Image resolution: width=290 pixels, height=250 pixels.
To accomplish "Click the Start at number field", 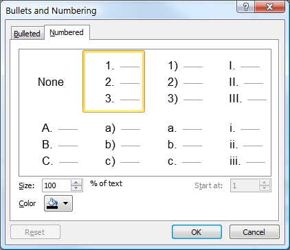I will 245,185.
